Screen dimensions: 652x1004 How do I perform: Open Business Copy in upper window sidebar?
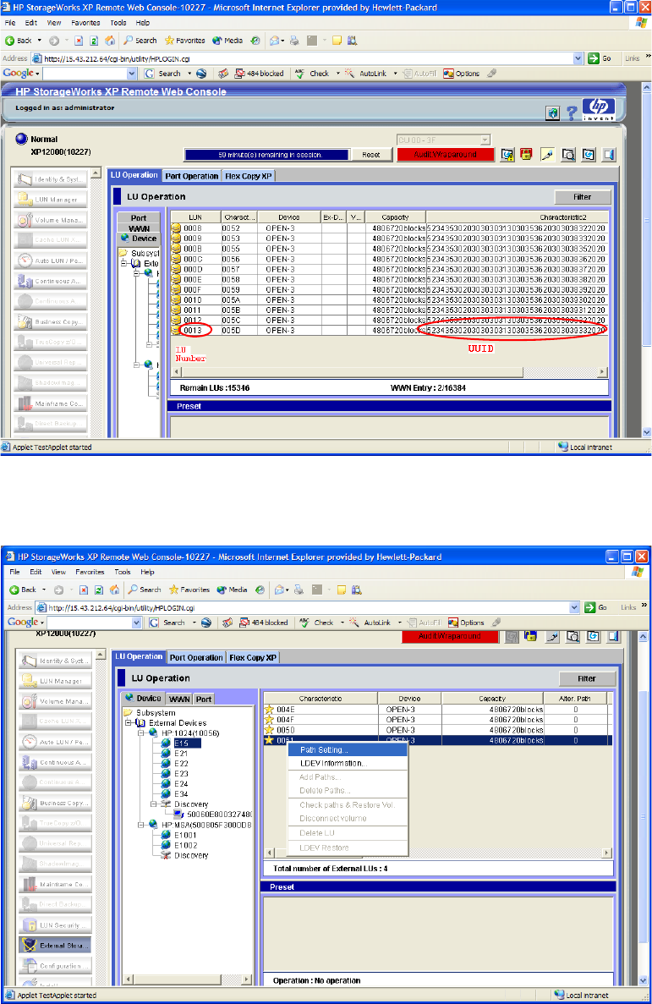(x=52, y=321)
